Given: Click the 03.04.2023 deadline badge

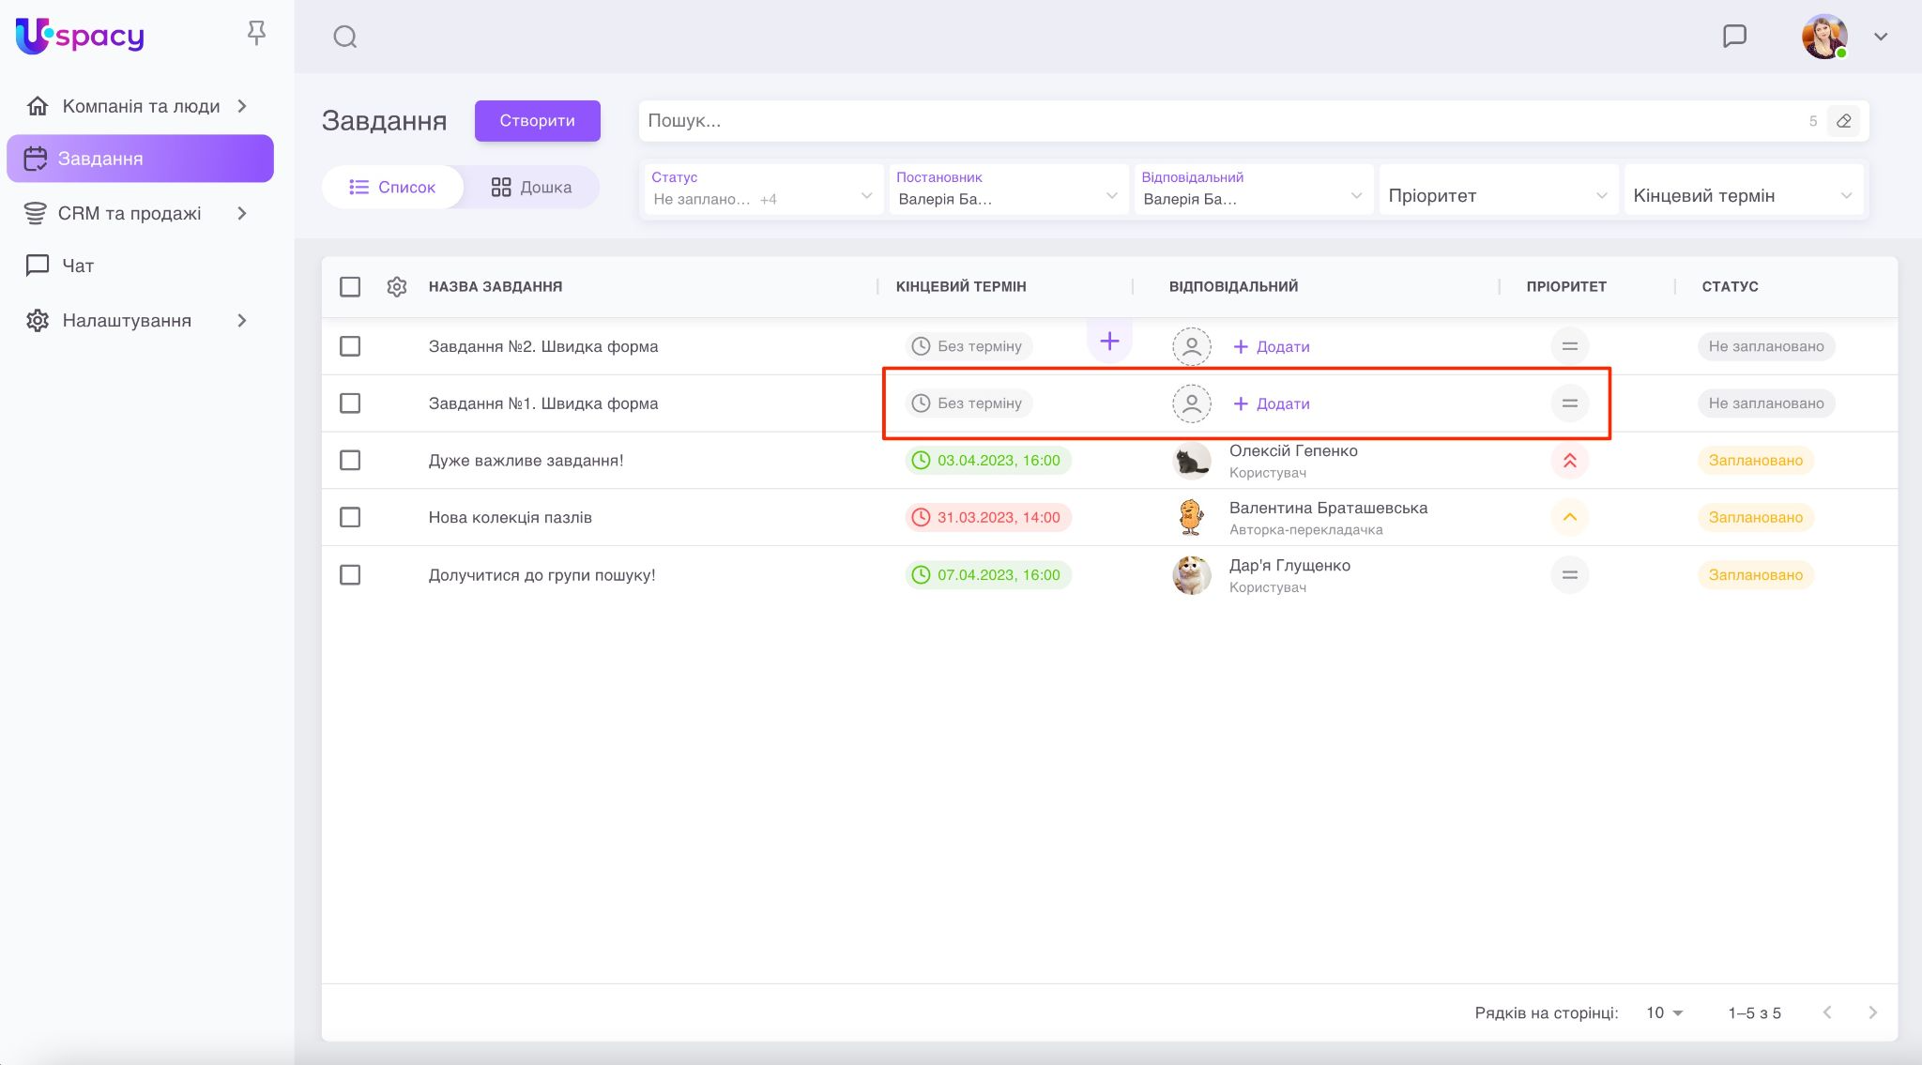Looking at the screenshot, I should pyautogui.click(x=987, y=461).
